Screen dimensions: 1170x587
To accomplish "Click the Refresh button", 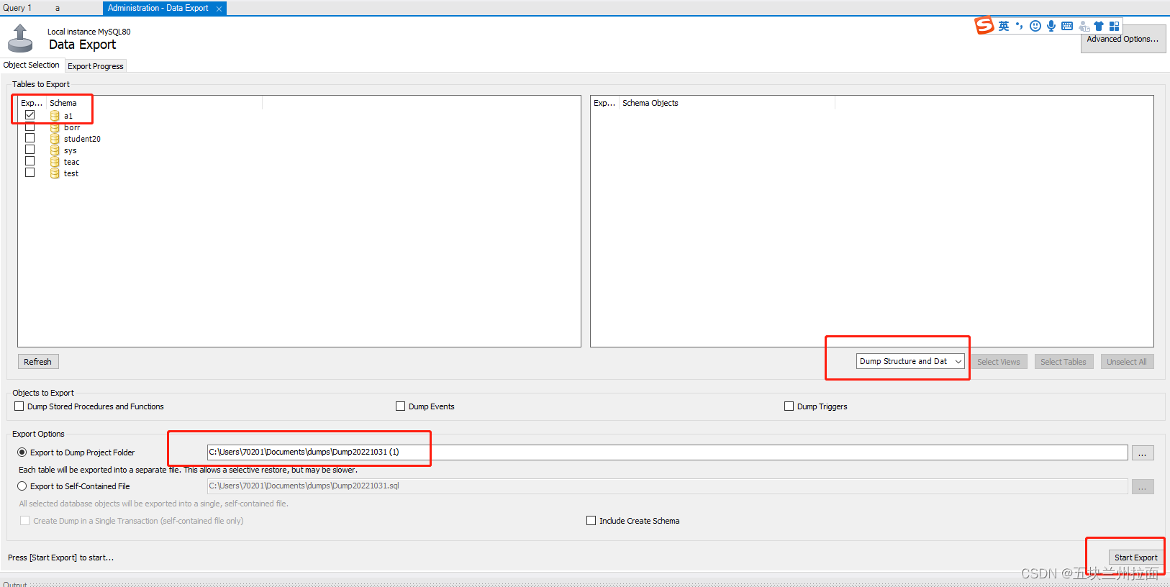I will (x=38, y=362).
